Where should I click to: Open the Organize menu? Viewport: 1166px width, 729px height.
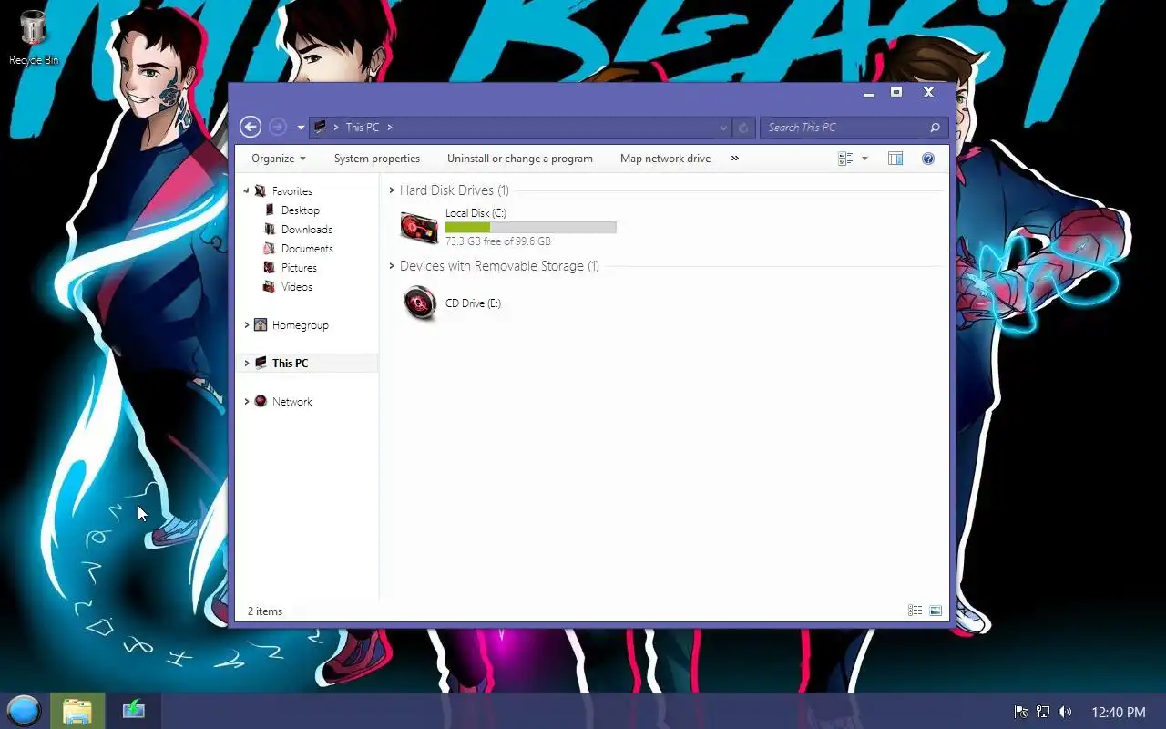pos(279,159)
